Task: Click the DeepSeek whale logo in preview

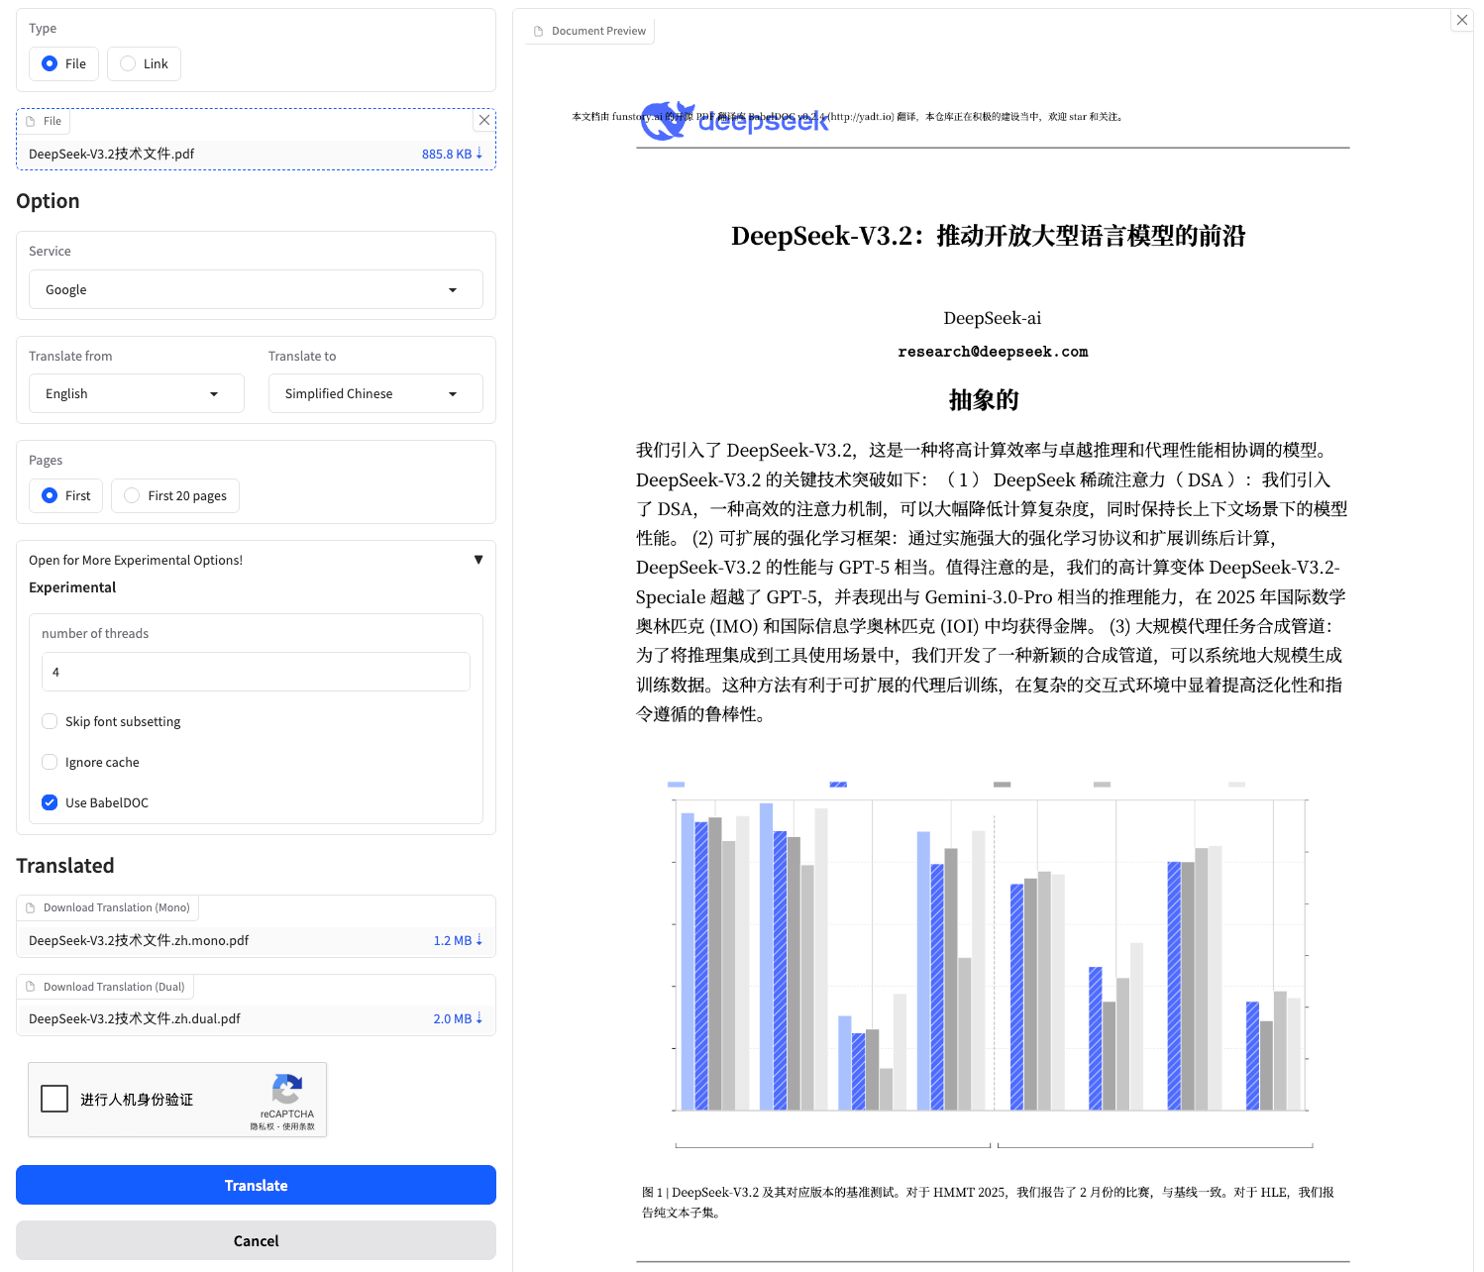Action: 666,121
